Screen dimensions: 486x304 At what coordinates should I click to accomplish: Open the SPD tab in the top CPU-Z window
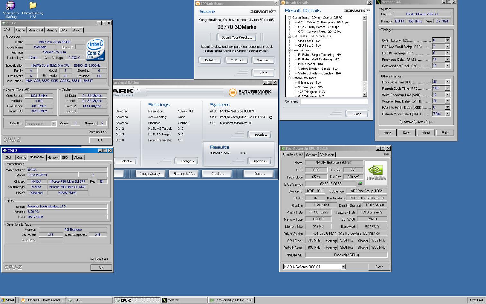tap(64, 30)
